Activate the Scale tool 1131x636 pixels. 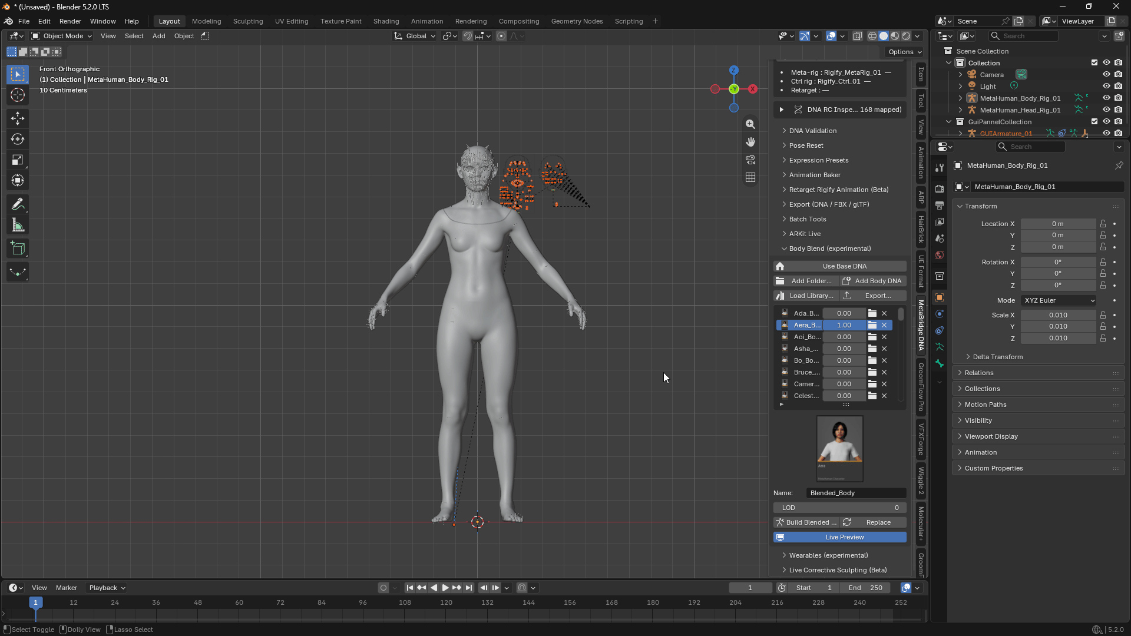point(18,160)
